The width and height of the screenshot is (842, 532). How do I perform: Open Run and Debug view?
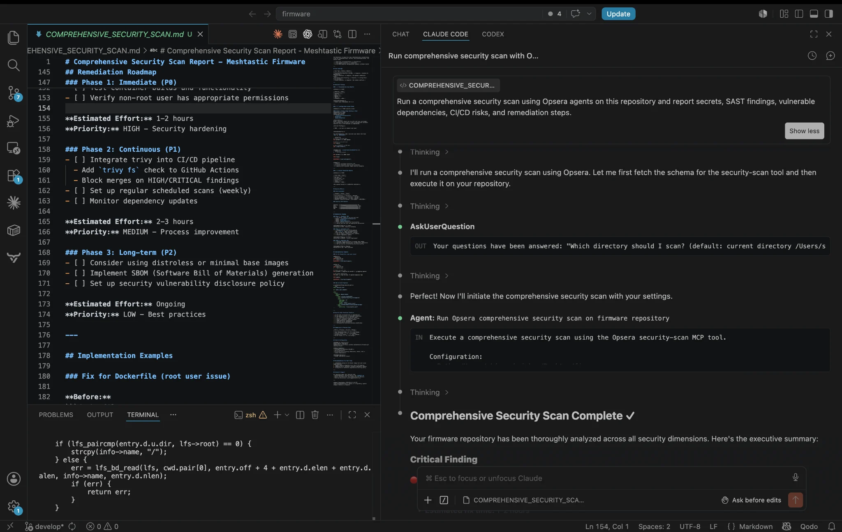coord(14,120)
